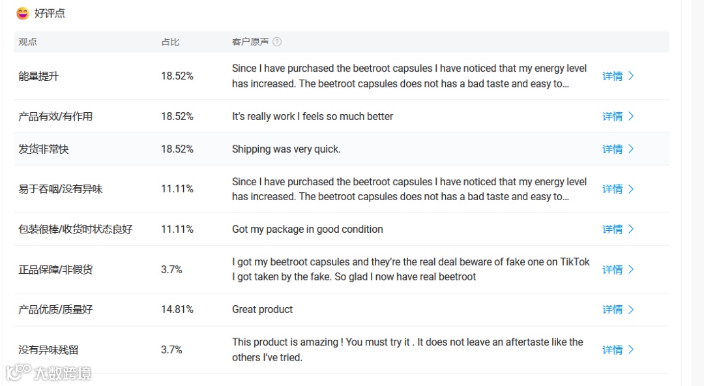
Task: Click the 'Got my package in good condition' text
Action: (x=307, y=230)
